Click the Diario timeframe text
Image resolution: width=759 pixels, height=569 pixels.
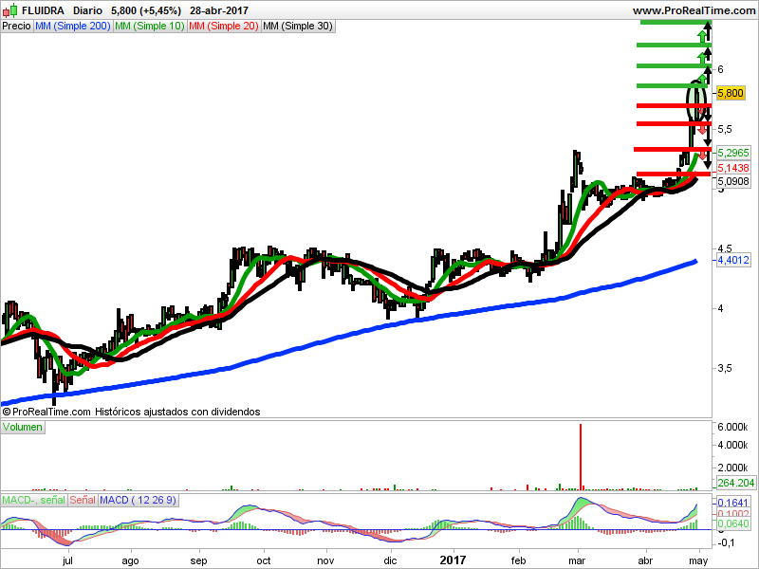click(x=87, y=10)
